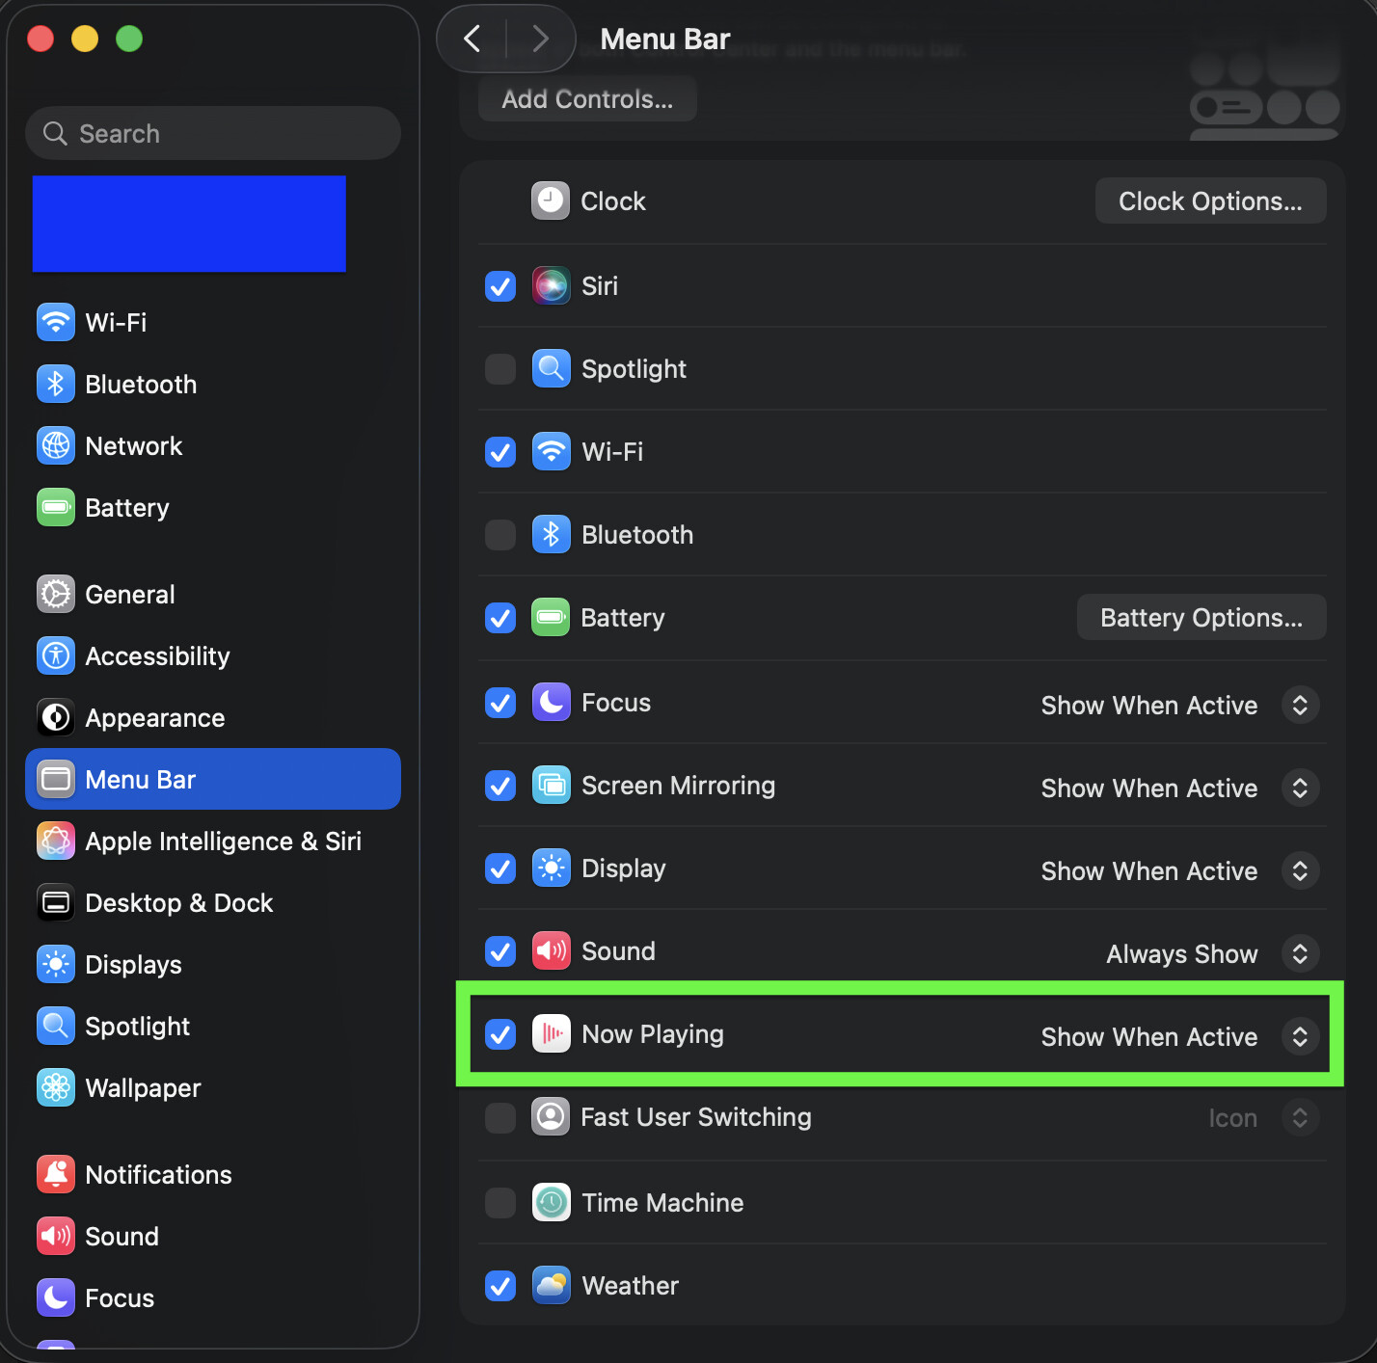This screenshot has width=1377, height=1363.
Task: Click the Fast User Switching icon
Action: coord(551,1116)
